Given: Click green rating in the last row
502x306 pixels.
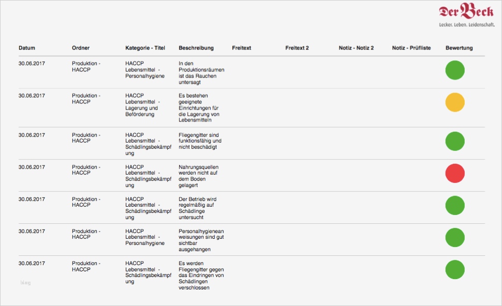Looking at the screenshot, I should (x=455, y=269).
